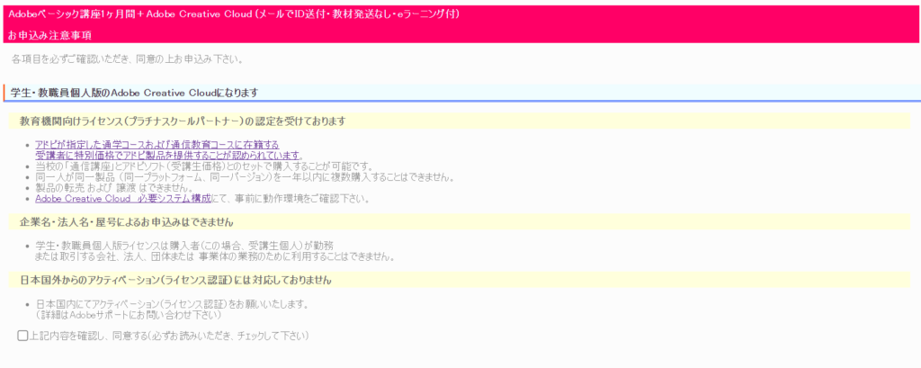This screenshot has width=921, height=368.
Task: Click the bullet 同一人が同一製品 text
Action: pos(245,177)
